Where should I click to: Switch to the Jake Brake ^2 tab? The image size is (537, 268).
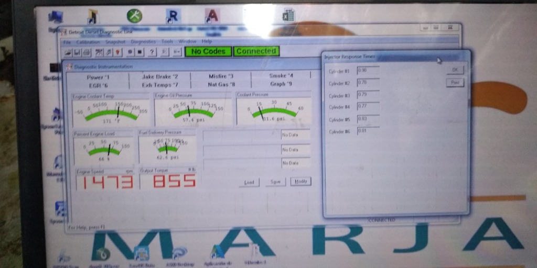(159, 76)
